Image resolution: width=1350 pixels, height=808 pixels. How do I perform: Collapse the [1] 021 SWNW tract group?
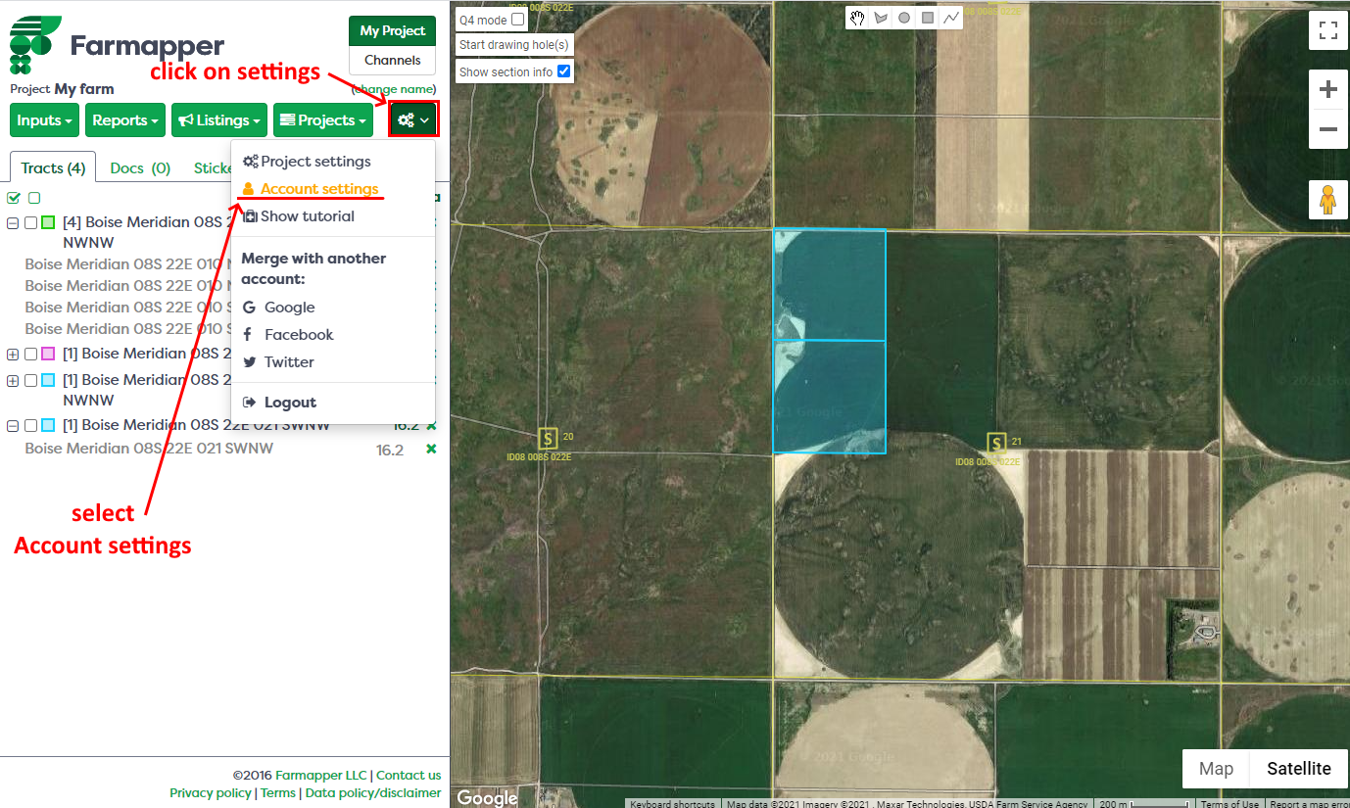coord(13,426)
